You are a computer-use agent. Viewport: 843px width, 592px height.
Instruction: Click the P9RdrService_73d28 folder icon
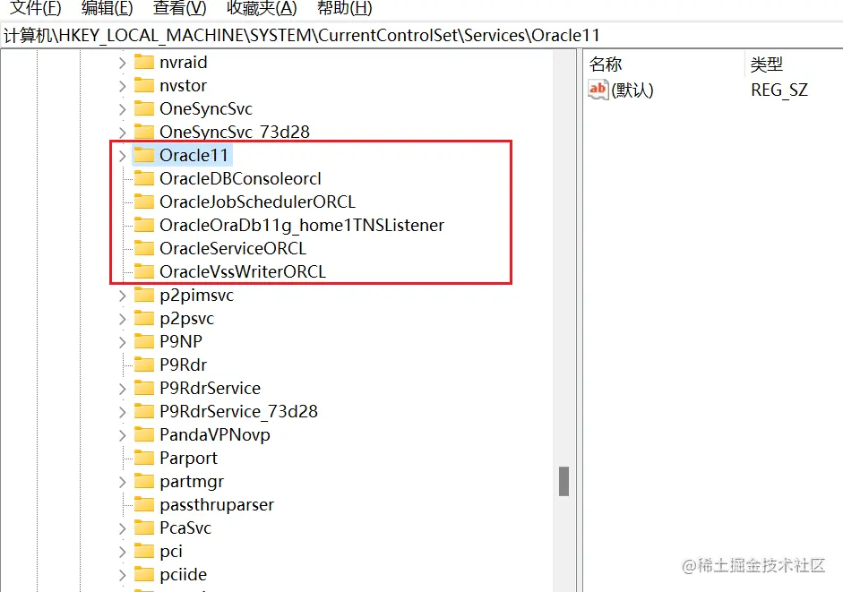click(x=143, y=411)
